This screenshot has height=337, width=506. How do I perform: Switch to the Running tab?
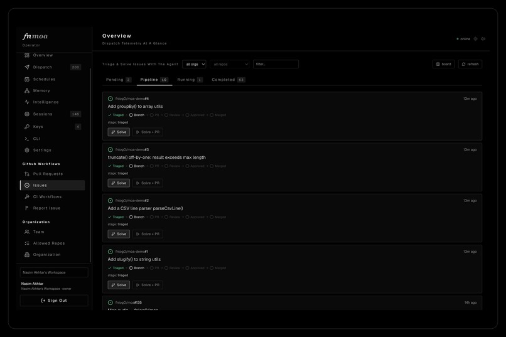(x=190, y=80)
